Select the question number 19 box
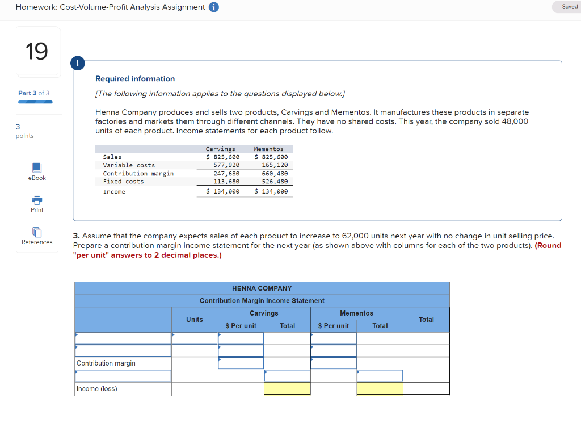This screenshot has width=581, height=424. pyautogui.click(x=38, y=52)
